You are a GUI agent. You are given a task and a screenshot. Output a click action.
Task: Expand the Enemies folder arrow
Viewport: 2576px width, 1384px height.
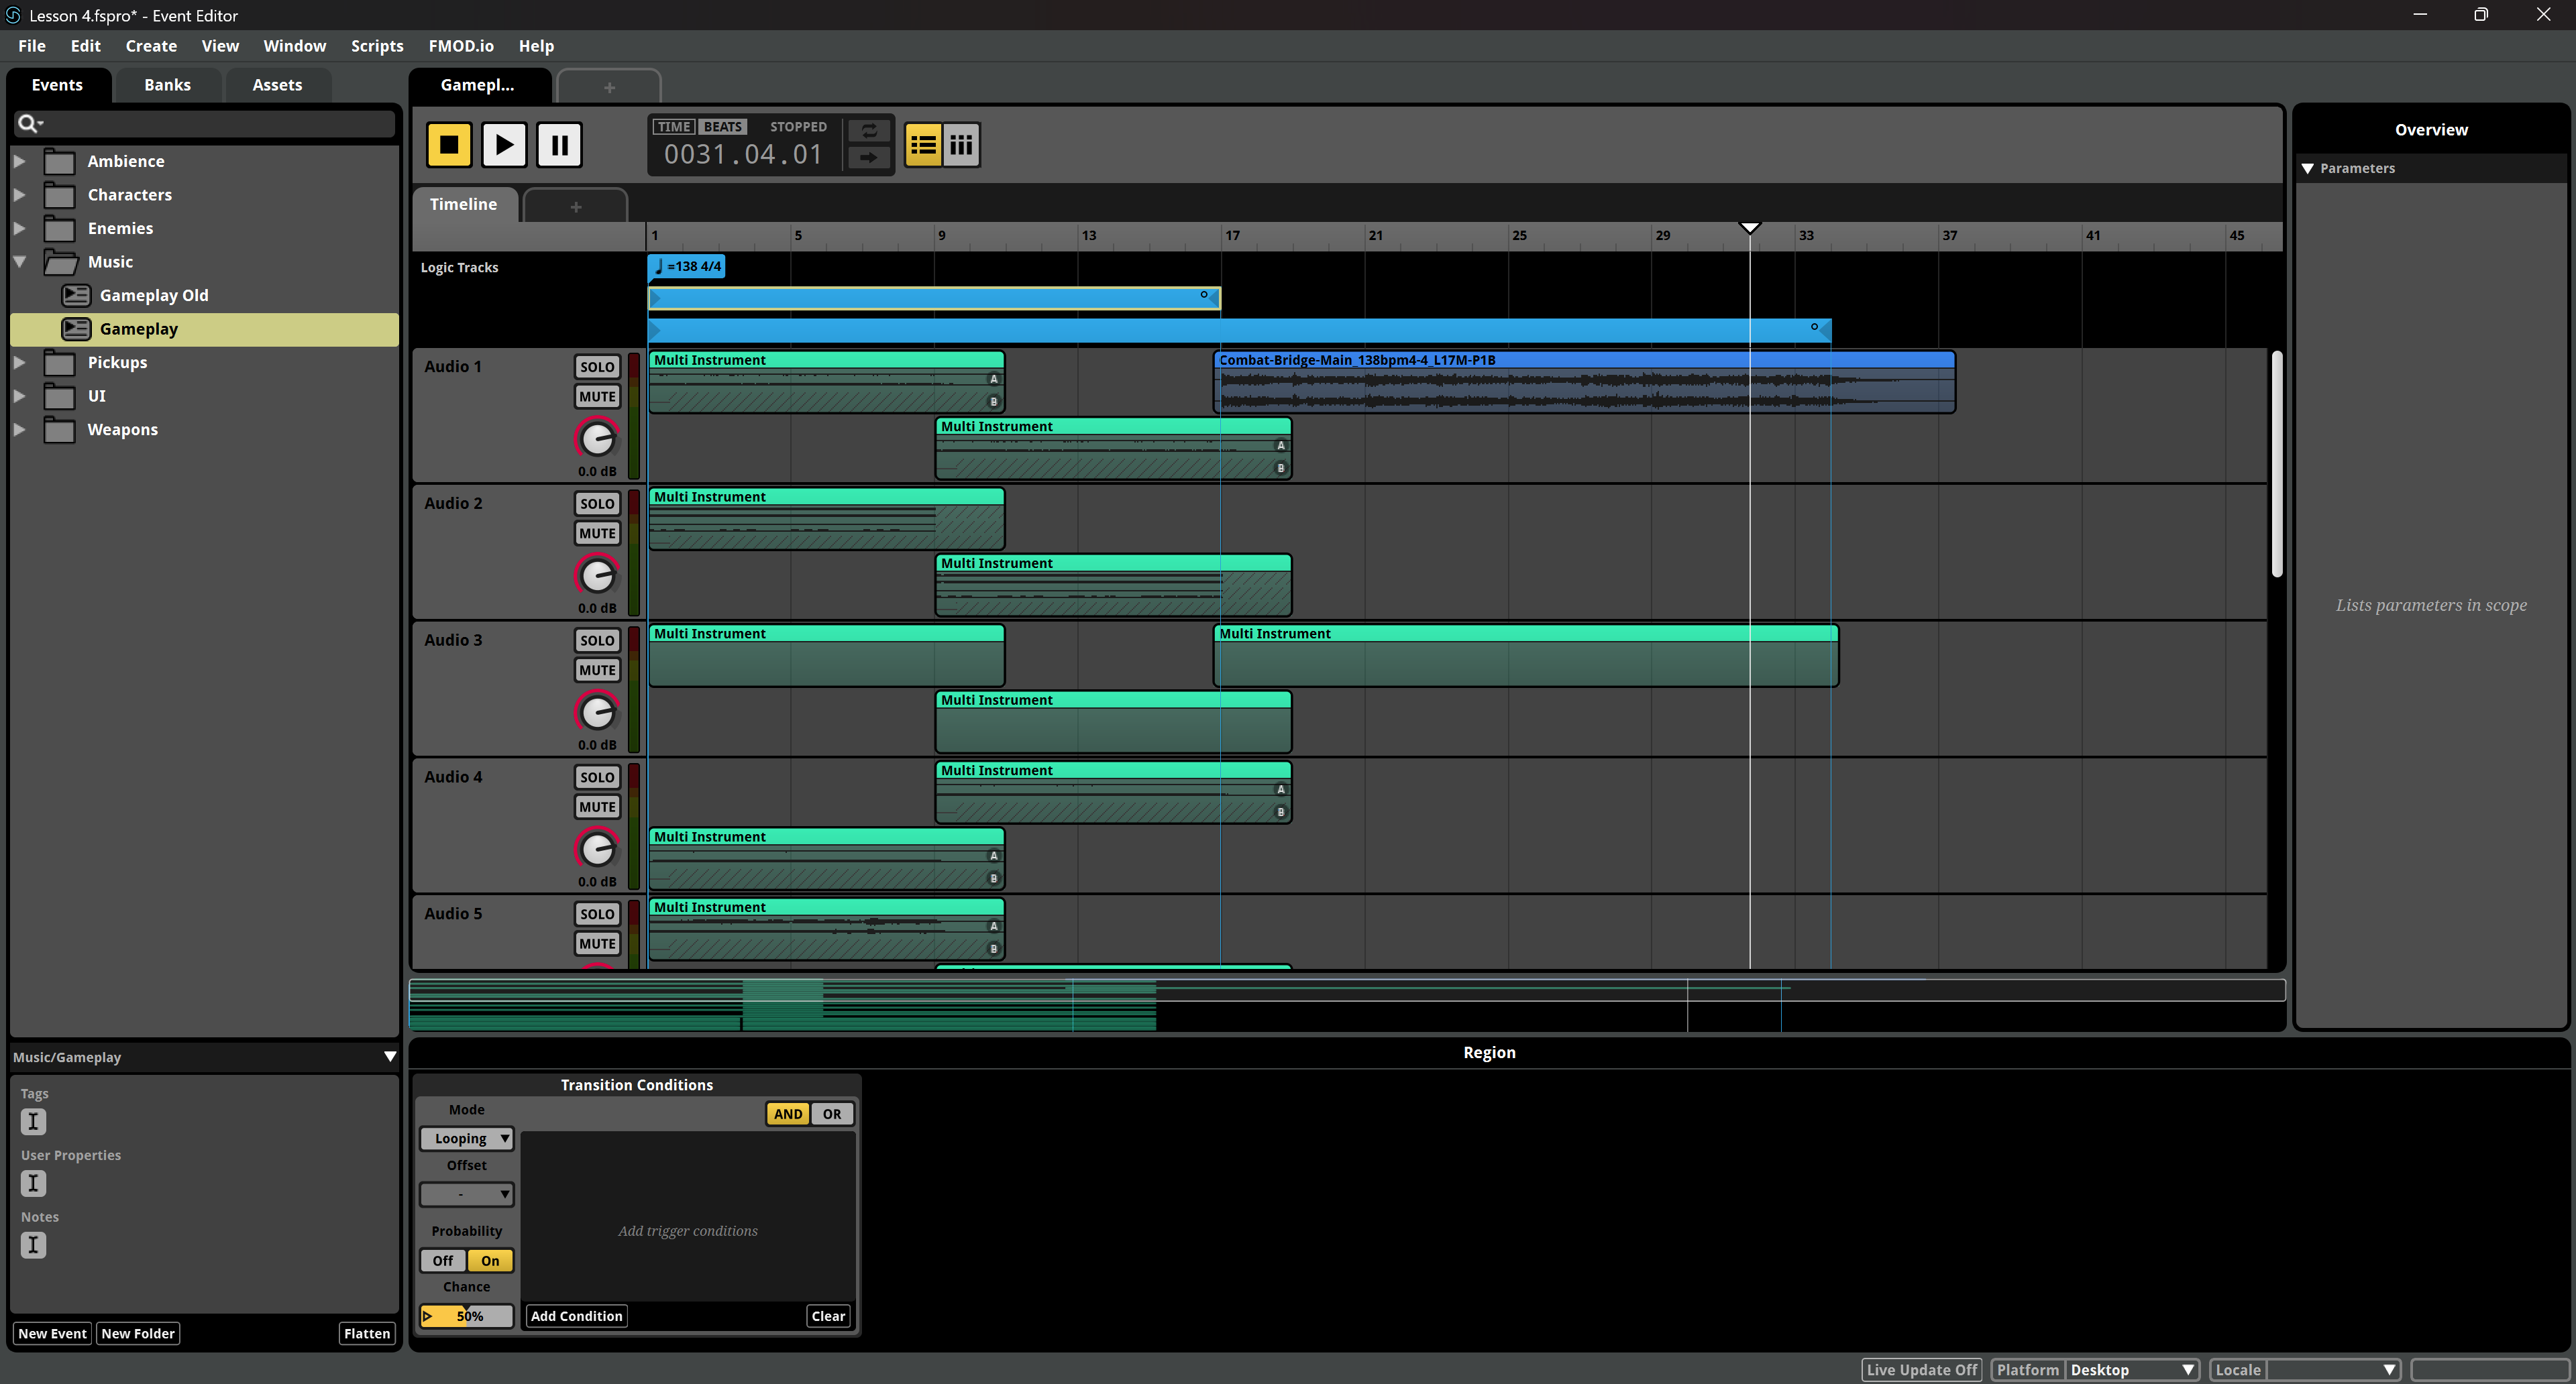coord(19,228)
